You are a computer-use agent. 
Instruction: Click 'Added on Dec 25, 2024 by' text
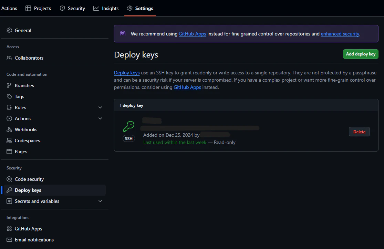172,135
